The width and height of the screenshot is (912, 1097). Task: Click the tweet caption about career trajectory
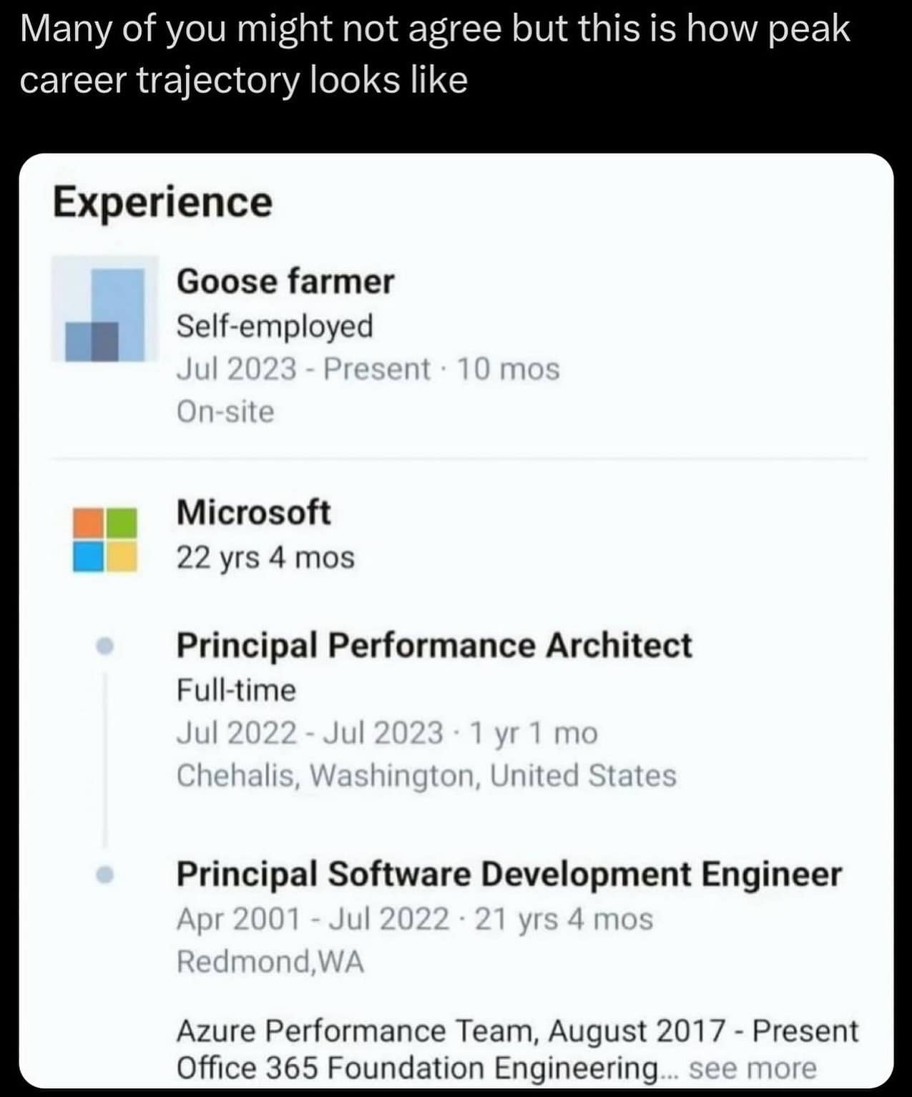pyautogui.click(x=435, y=54)
